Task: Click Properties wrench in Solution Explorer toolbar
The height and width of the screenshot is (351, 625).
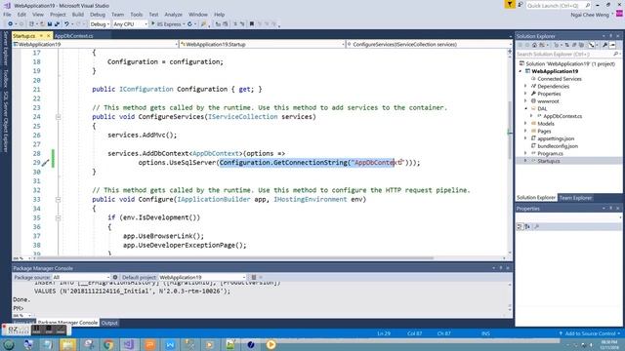Action: pyautogui.click(x=605, y=45)
